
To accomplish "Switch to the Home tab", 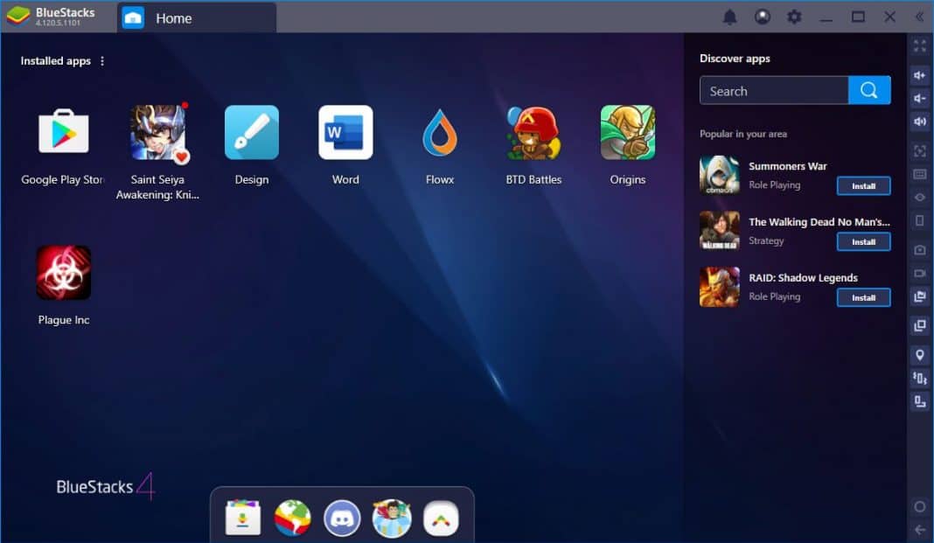I will tap(173, 17).
